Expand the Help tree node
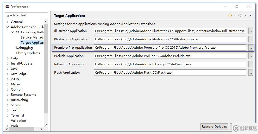The image size is (258, 134). point(8,58)
